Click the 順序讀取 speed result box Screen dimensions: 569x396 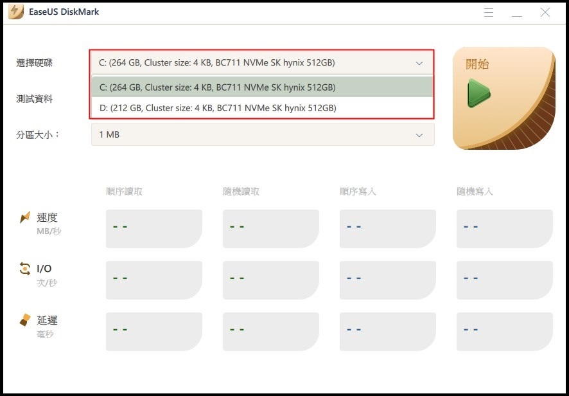tap(153, 228)
